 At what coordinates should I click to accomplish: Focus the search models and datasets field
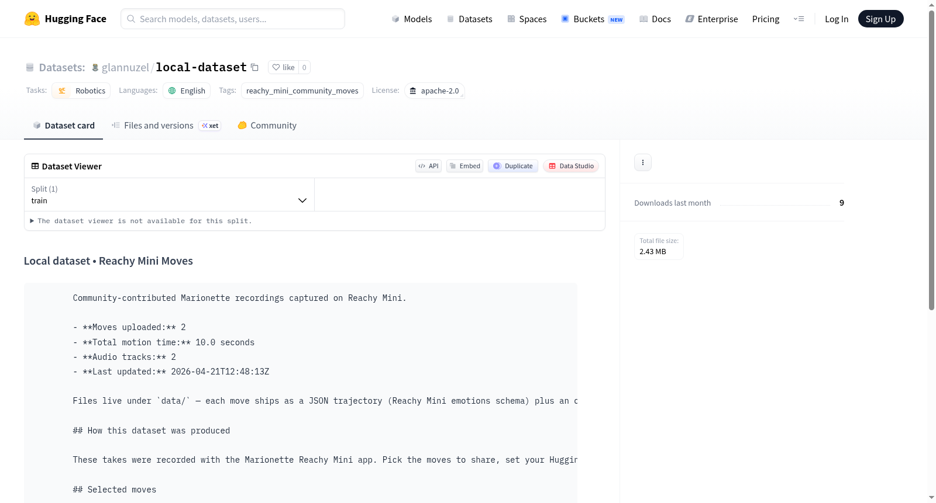[233, 19]
